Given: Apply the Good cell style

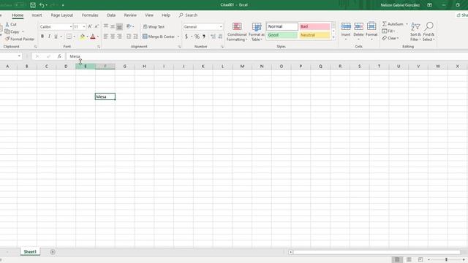Looking at the screenshot, I should [x=282, y=35].
